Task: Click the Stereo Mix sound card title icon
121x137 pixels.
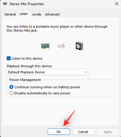Action: 5,4
